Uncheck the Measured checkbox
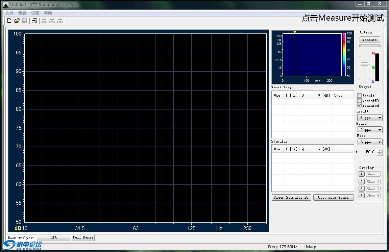This screenshot has height=252, width=389. pos(359,105)
